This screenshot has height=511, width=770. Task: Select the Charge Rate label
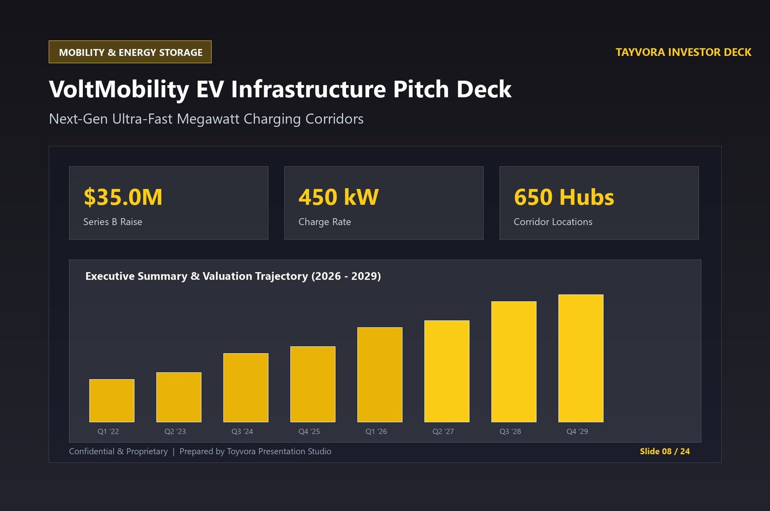click(325, 222)
